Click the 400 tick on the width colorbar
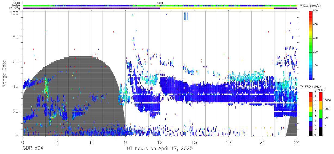 pos(316,24)
